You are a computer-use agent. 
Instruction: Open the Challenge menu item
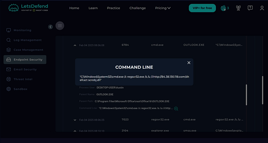(x=137, y=8)
